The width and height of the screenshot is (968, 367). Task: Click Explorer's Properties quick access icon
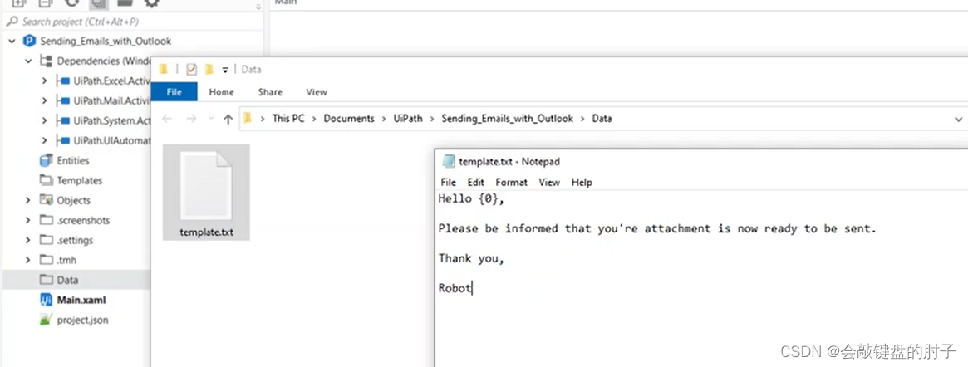(x=191, y=69)
